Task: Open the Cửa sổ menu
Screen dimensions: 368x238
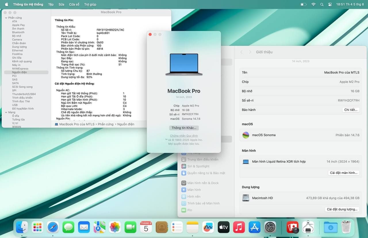Action: (74, 4)
